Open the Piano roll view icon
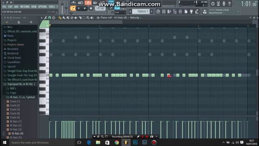Viewport: 259px width, 146px height. pyautogui.click(x=169, y=12)
